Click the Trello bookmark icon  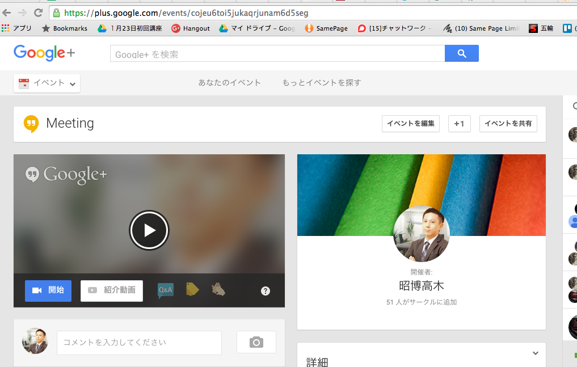point(567,28)
